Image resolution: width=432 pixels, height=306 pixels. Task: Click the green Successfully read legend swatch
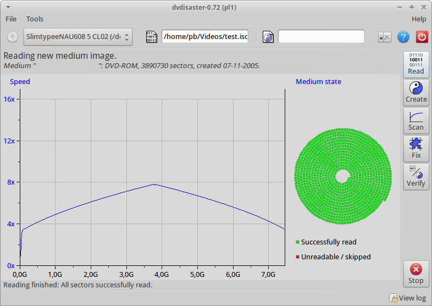[297, 242]
